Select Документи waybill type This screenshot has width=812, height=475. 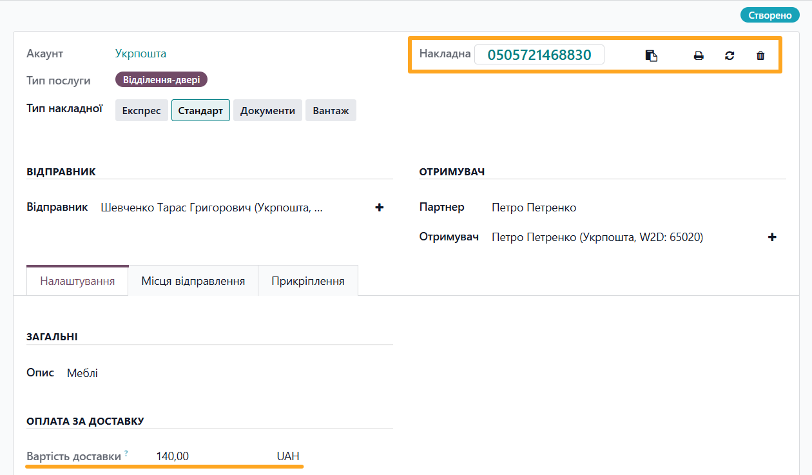click(x=267, y=110)
